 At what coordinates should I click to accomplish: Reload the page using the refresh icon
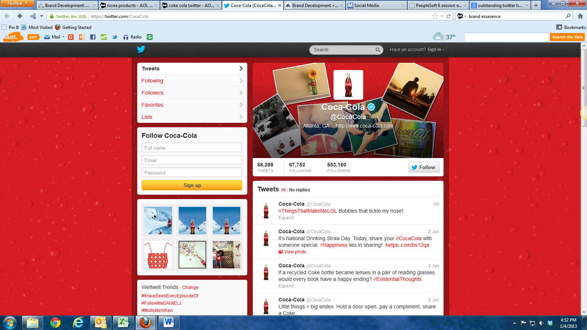[448, 16]
